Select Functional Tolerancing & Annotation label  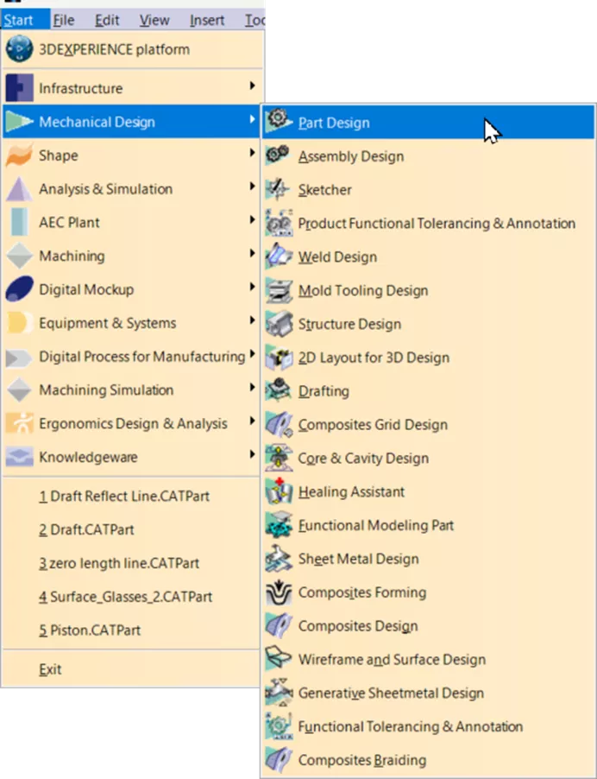[x=411, y=727]
